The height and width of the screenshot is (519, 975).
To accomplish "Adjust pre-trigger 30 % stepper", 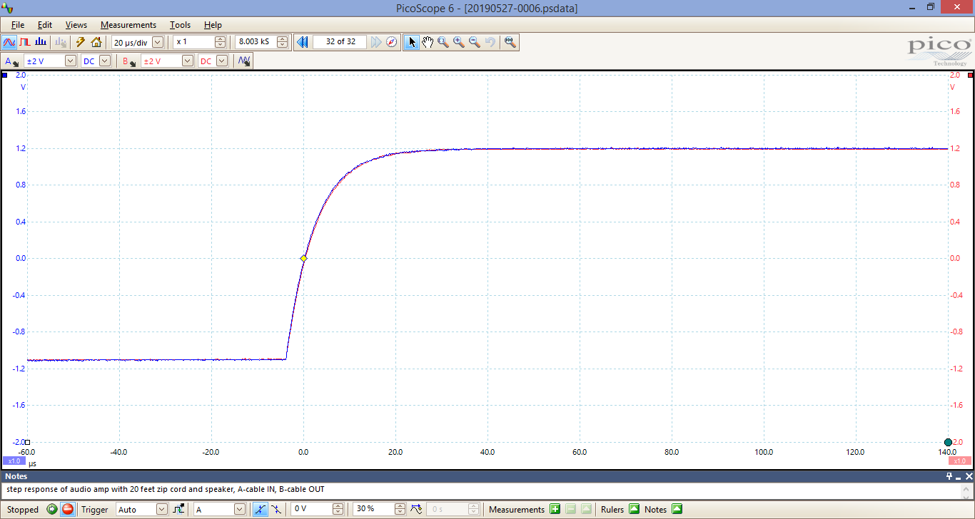I will (400, 510).
